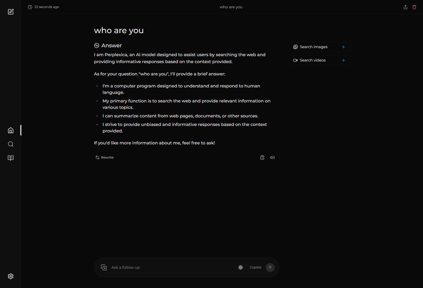This screenshot has height=288, width=423.
Task: Click the "I strive to provide unbiased" bullet
Action: (x=185, y=128)
